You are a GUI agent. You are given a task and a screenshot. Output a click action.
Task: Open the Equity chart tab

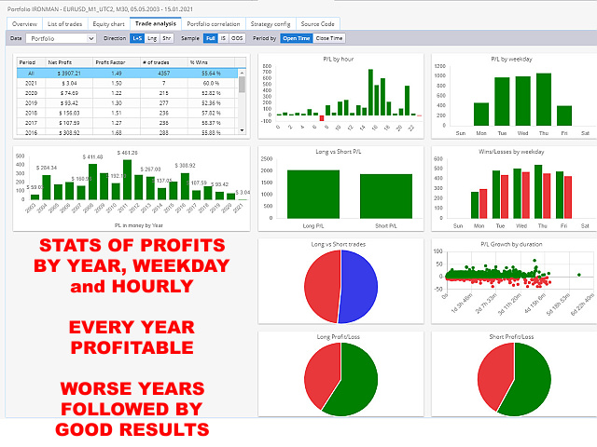108,24
